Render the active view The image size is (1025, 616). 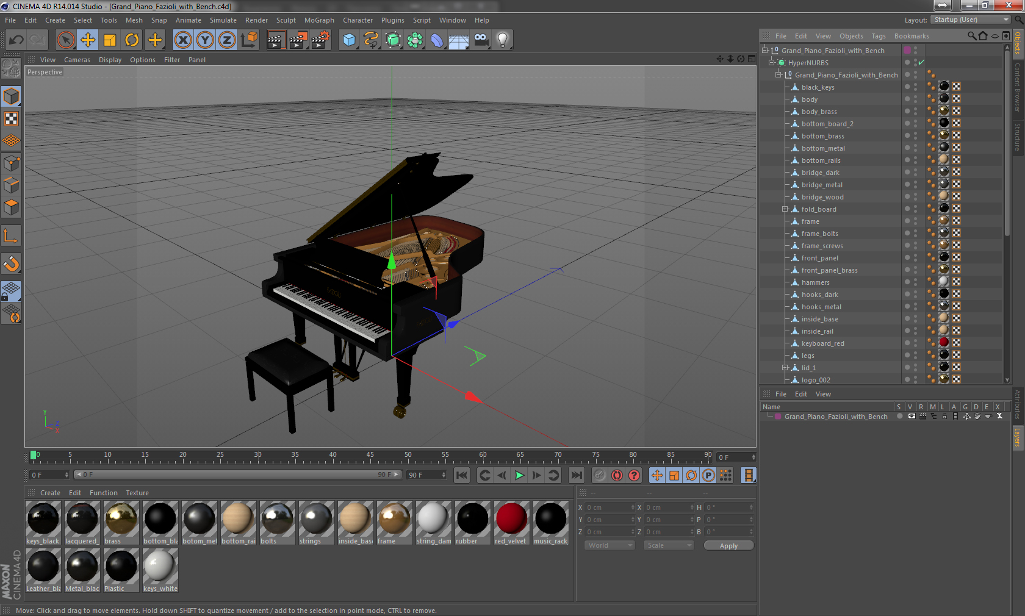tap(276, 40)
